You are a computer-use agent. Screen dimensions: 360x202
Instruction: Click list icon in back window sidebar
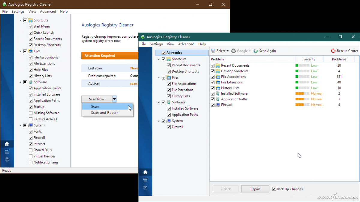tap(7, 152)
